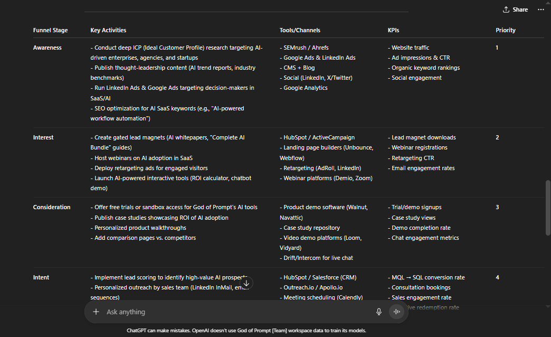551x337 pixels.
Task: Click the Social engagement KPI
Action: point(415,78)
